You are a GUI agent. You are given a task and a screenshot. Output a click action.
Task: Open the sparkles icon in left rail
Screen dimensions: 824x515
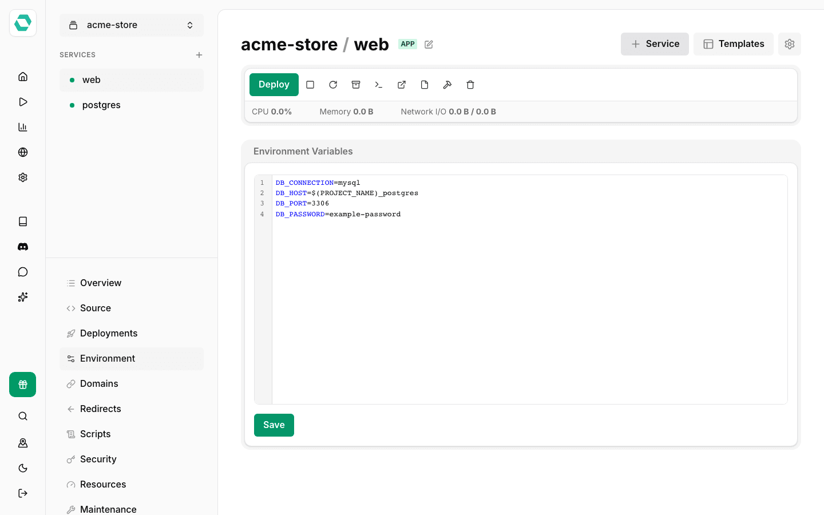pos(23,297)
